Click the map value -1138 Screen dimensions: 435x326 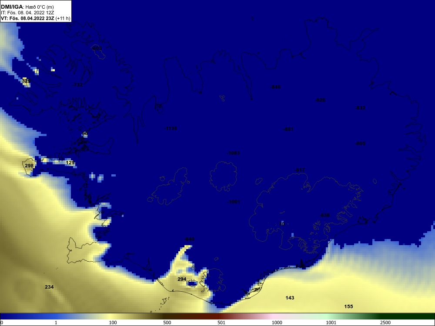pyautogui.click(x=171, y=128)
